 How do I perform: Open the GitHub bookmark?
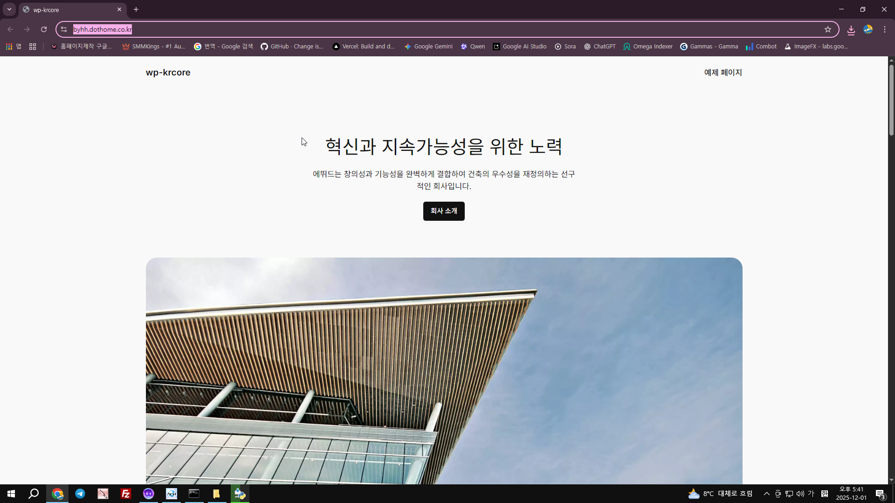pyautogui.click(x=292, y=46)
